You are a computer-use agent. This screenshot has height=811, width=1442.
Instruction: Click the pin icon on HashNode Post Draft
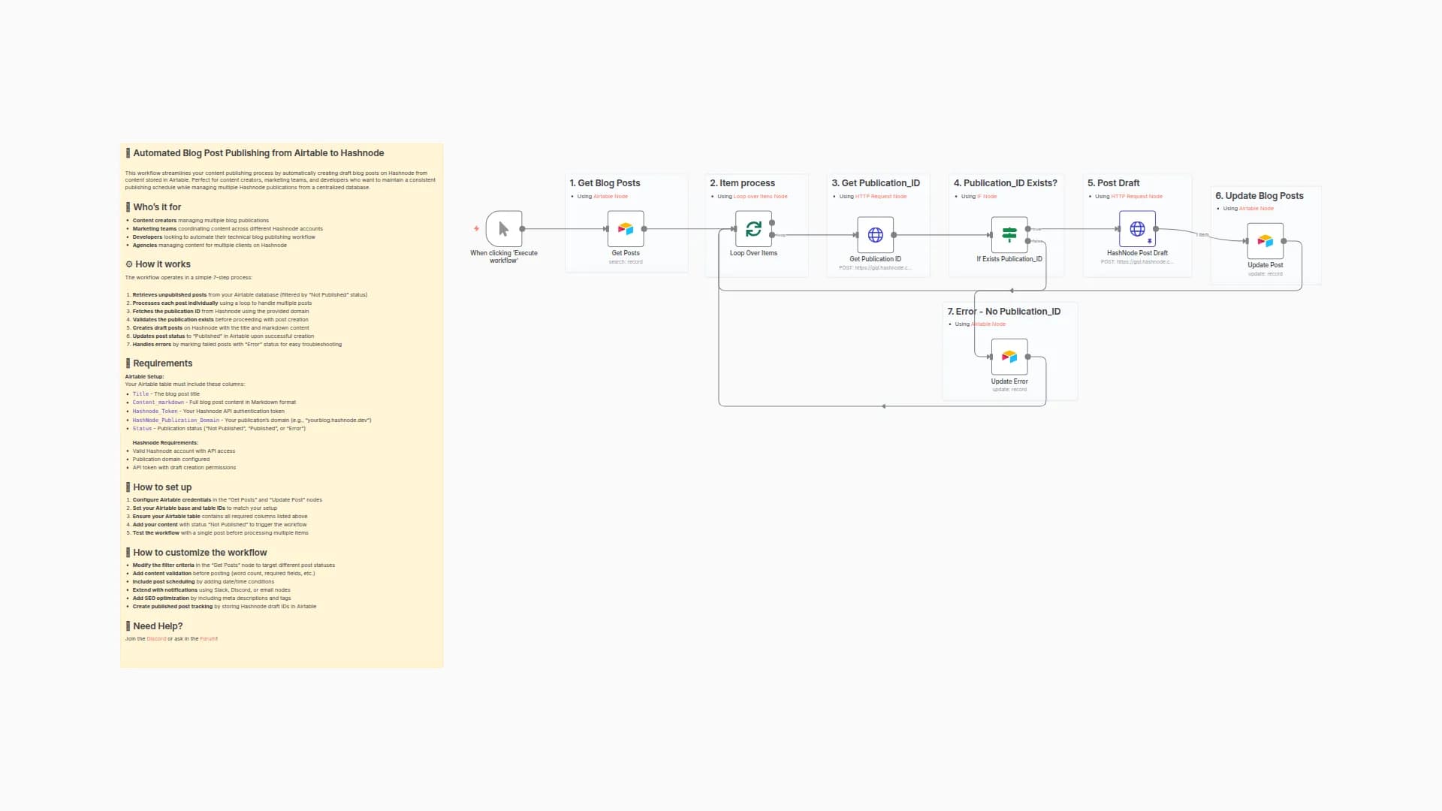tap(1149, 241)
